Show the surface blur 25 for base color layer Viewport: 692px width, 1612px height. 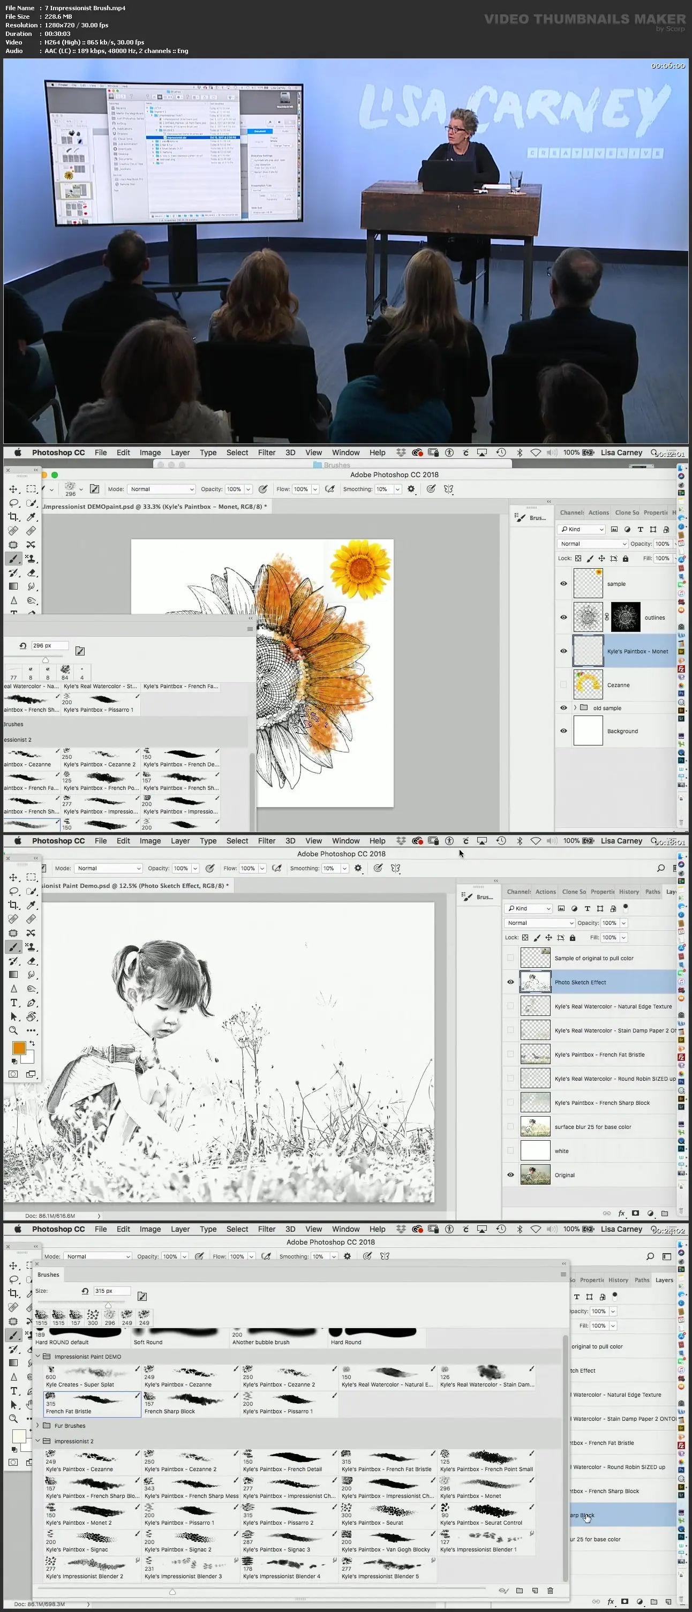510,1126
